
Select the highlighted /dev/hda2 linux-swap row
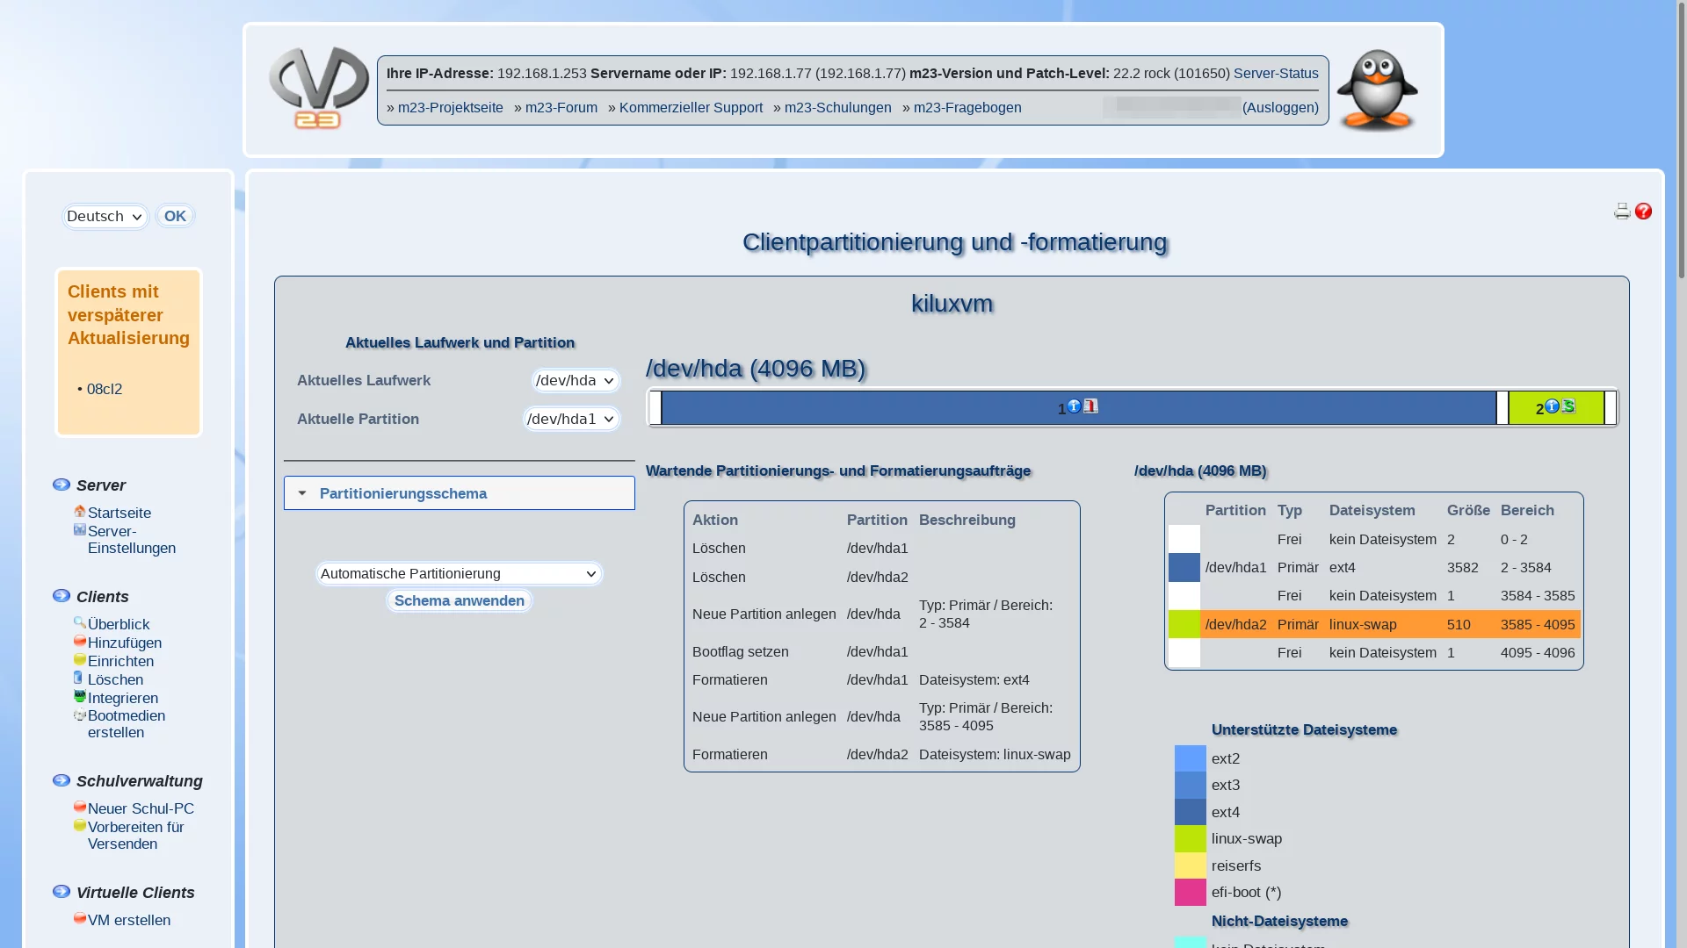point(1374,625)
